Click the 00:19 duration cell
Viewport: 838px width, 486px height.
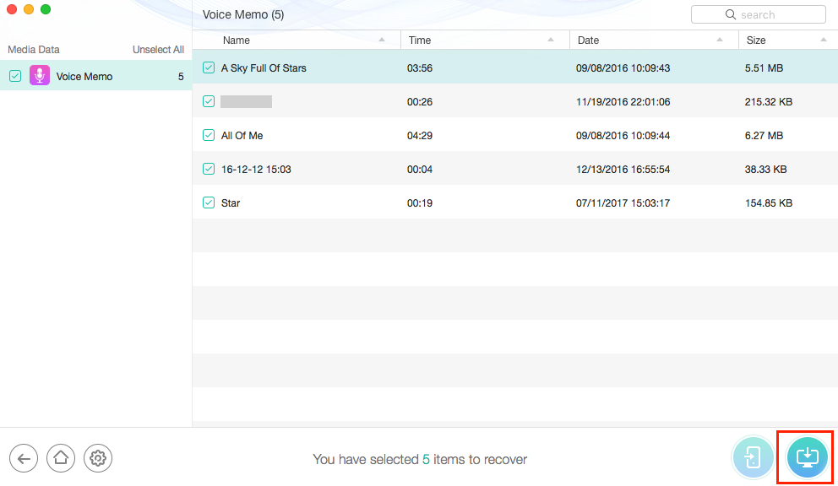(x=420, y=203)
